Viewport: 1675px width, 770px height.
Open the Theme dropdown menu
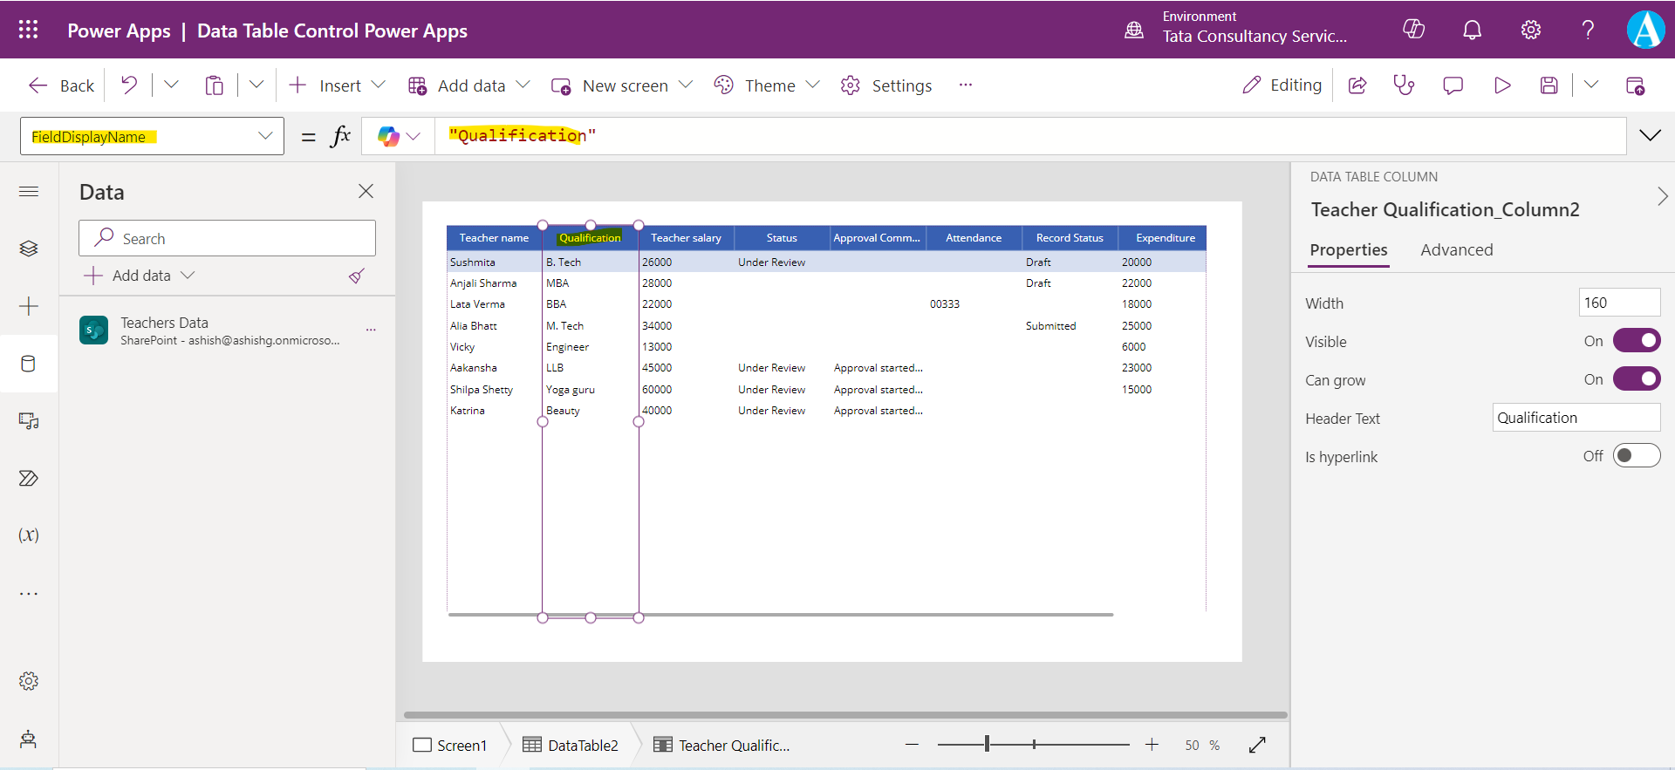pos(768,85)
